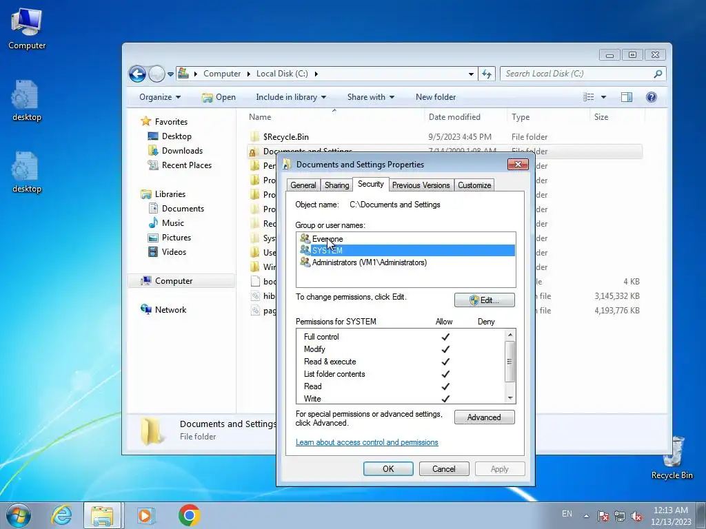This screenshot has height=529, width=706.
Task: Click network status tray icon
Action: point(620,516)
